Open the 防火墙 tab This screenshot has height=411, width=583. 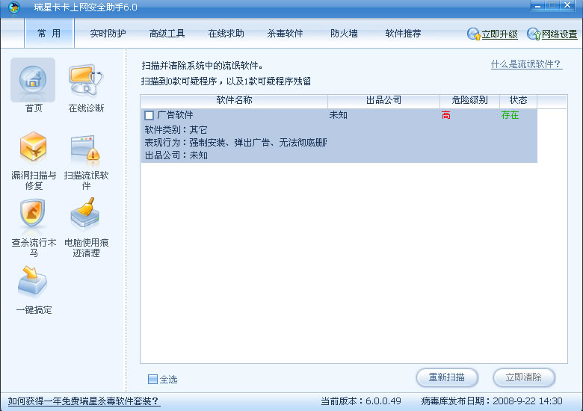pyautogui.click(x=344, y=34)
